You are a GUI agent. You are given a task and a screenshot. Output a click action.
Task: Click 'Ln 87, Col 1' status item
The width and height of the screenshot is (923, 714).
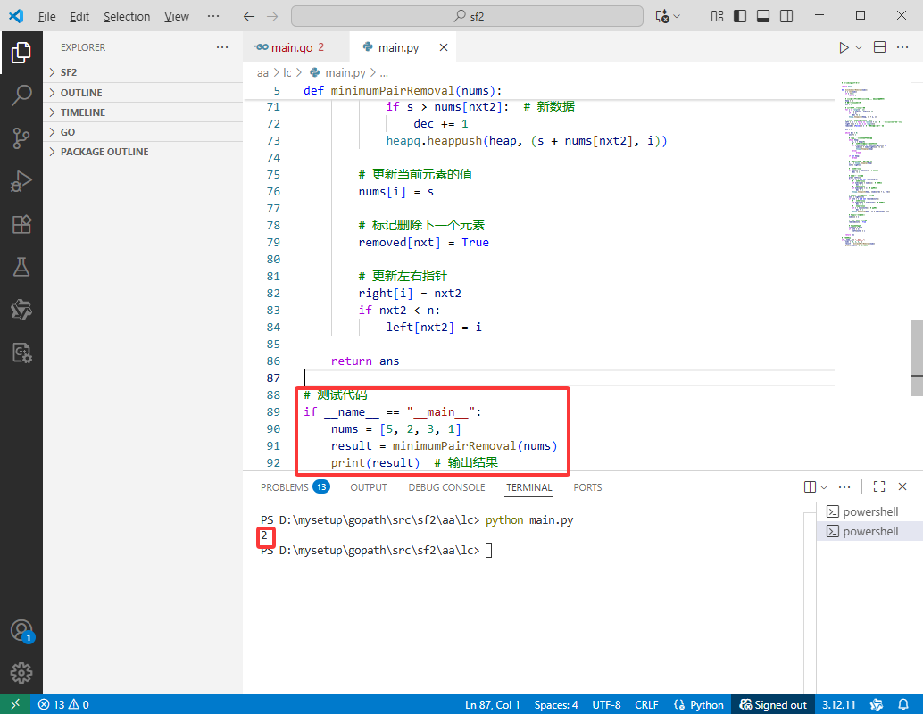(x=492, y=704)
